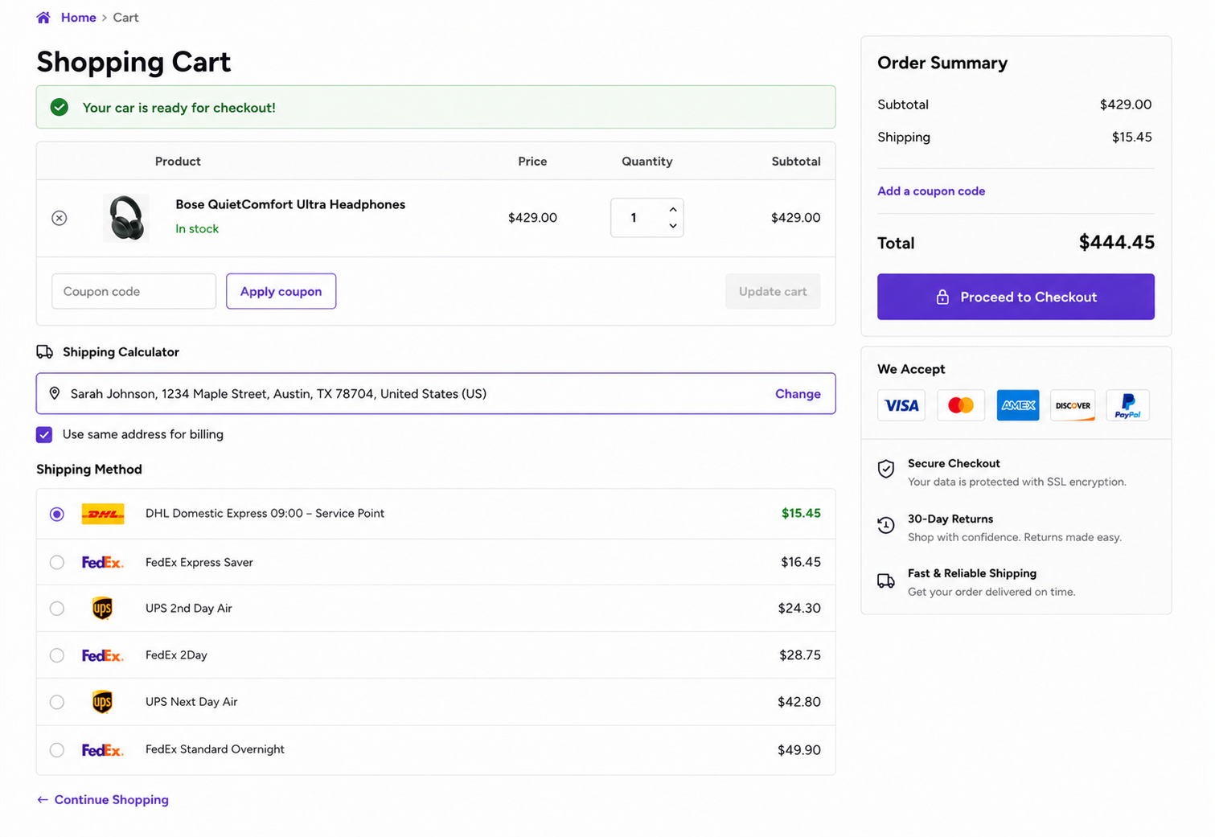Click the $16.45 FedEx Express Saver price

(801, 562)
